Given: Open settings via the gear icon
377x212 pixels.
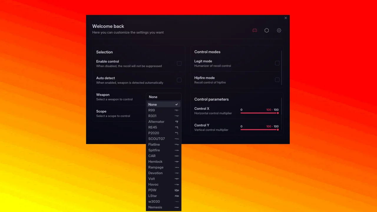Looking at the screenshot, I should coord(279,30).
